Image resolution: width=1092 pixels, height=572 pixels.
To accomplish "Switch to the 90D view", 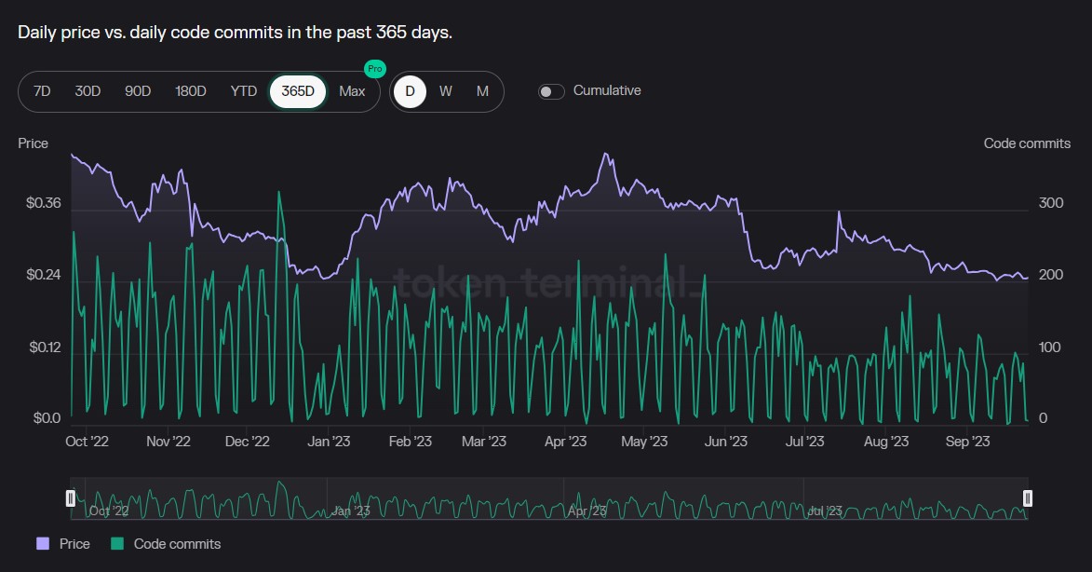I will tap(137, 90).
